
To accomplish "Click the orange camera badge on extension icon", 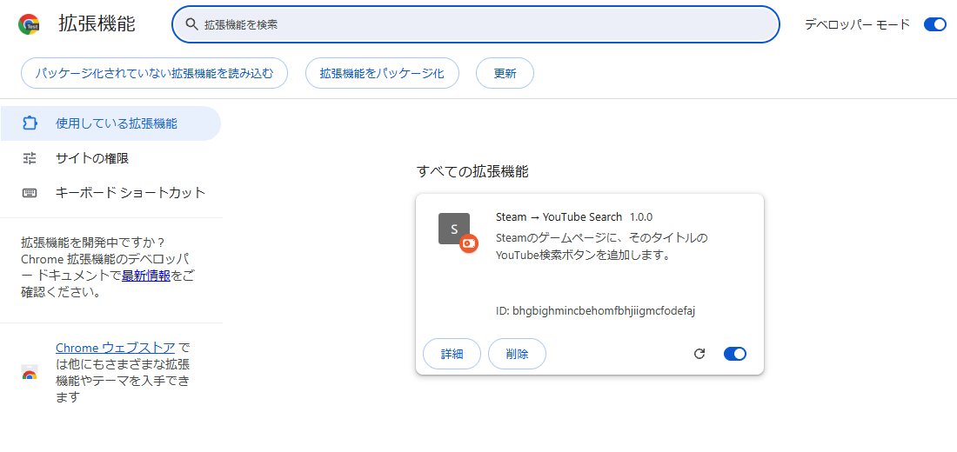I will pos(469,243).
